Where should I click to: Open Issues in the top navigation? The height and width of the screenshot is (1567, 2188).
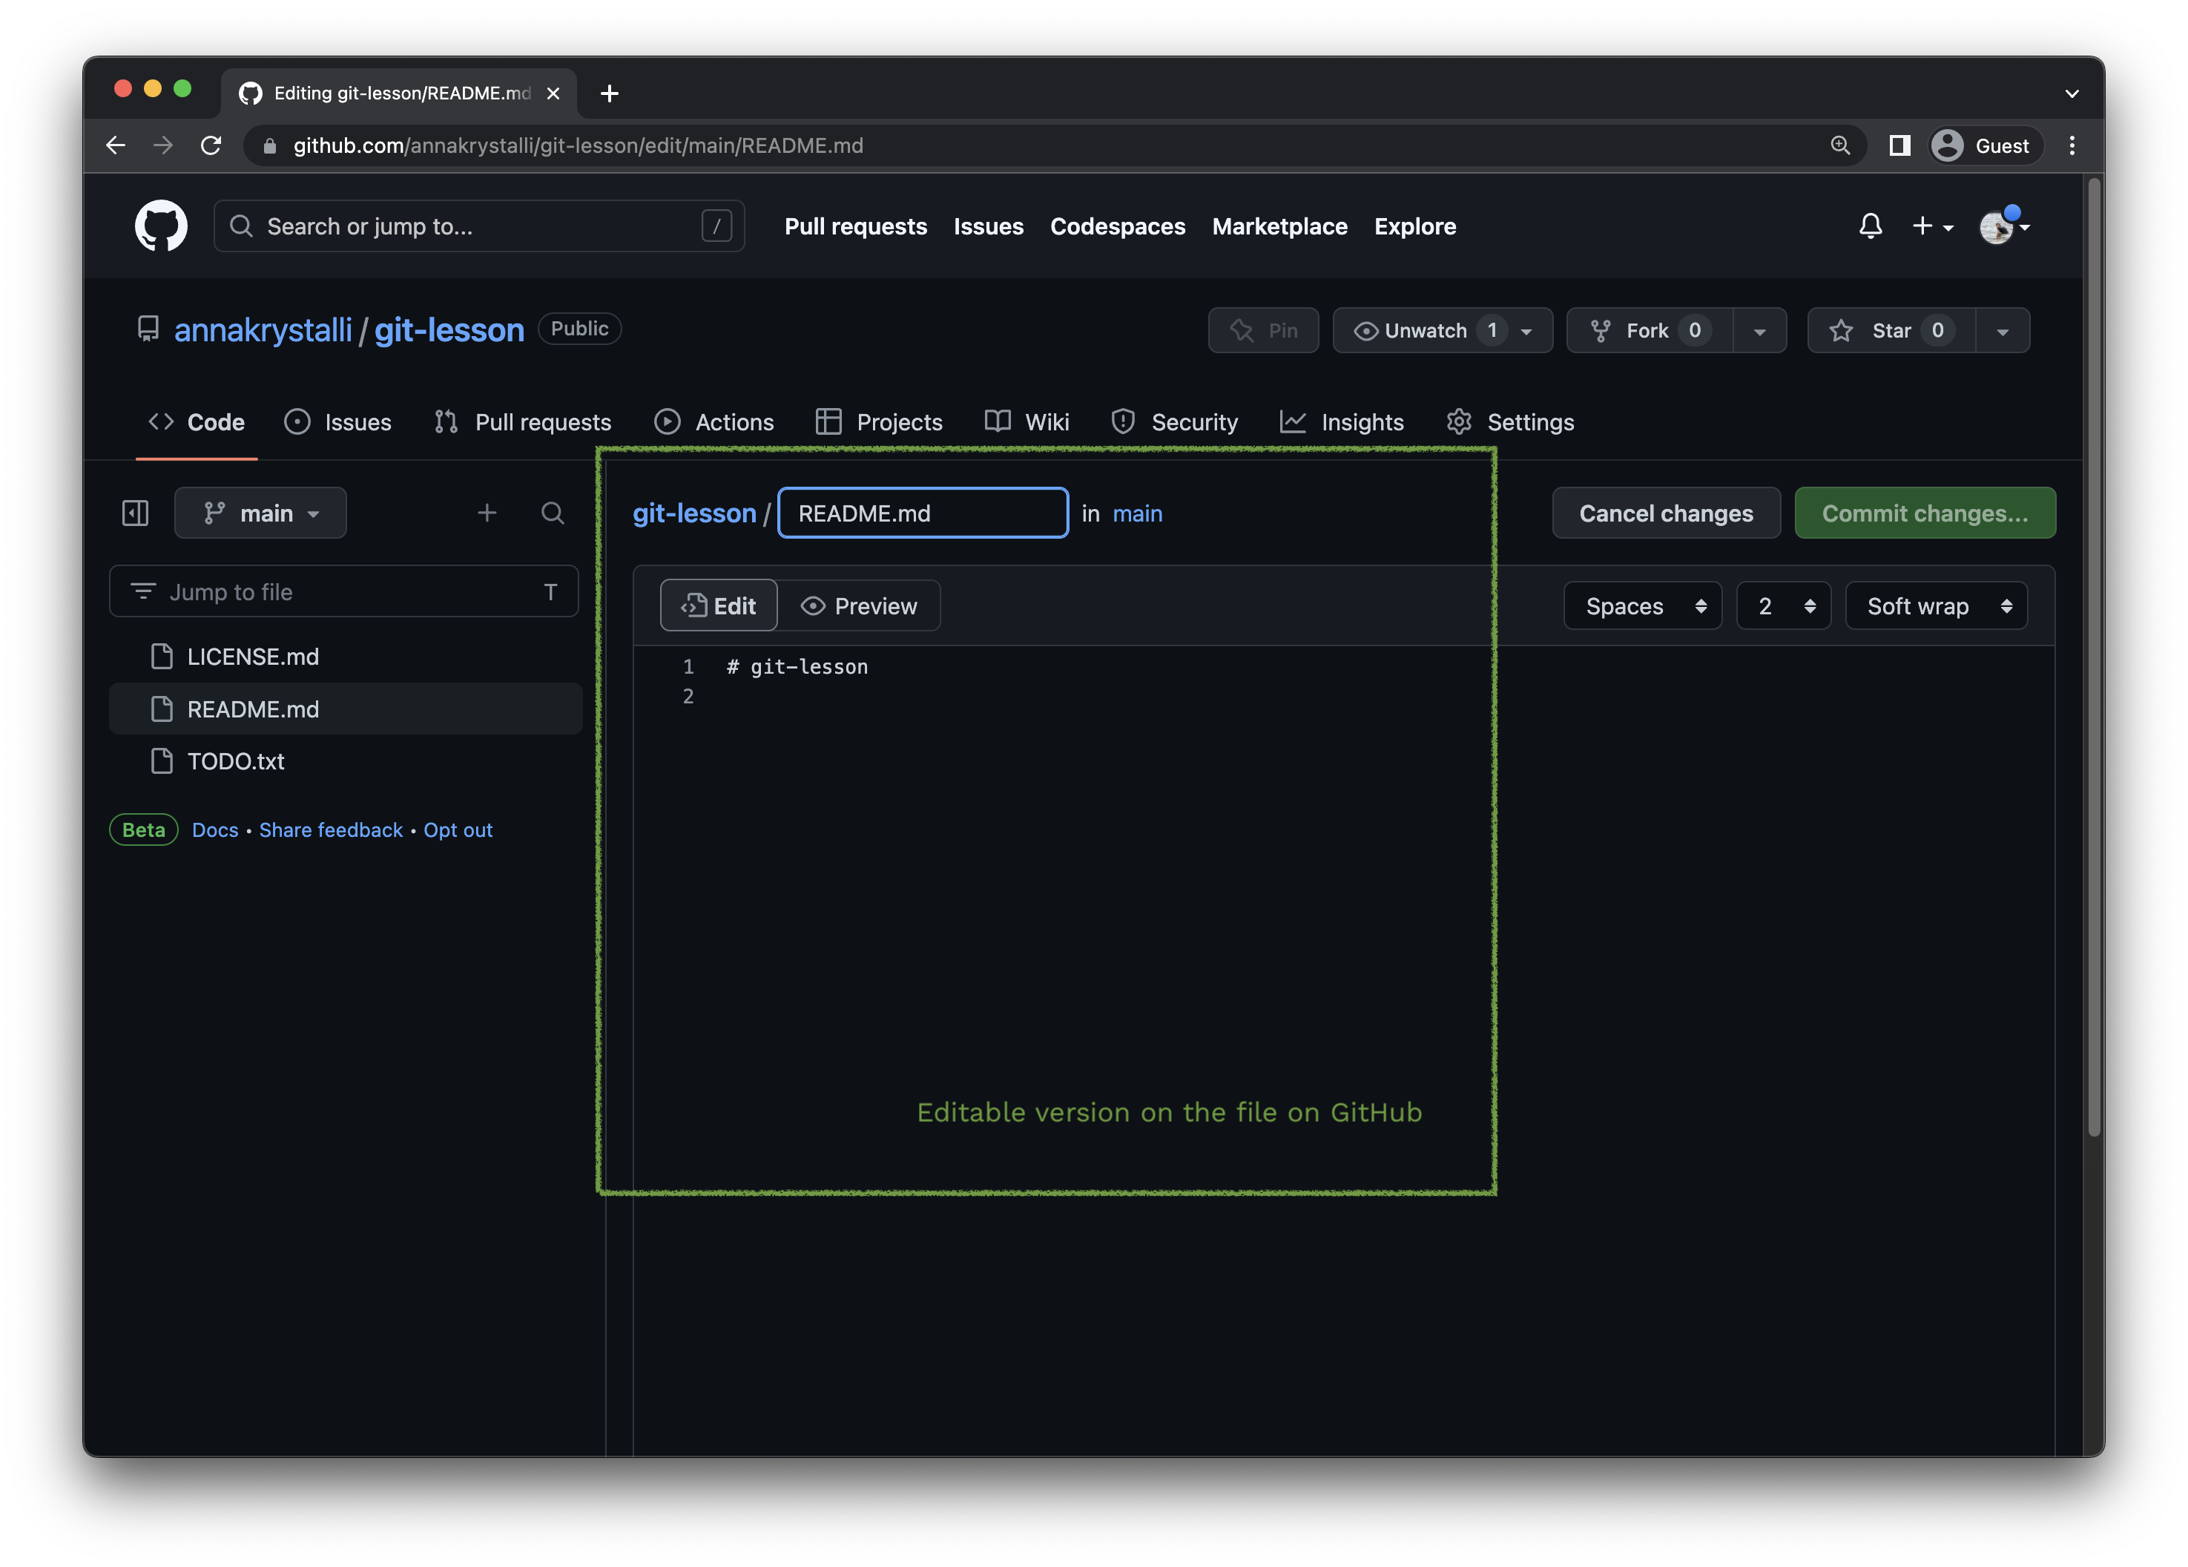989,227
